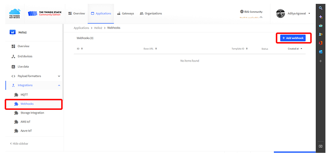The image size is (331, 158).
Task: Click browser sidebar people icon
Action: pyautogui.click(x=320, y=34)
